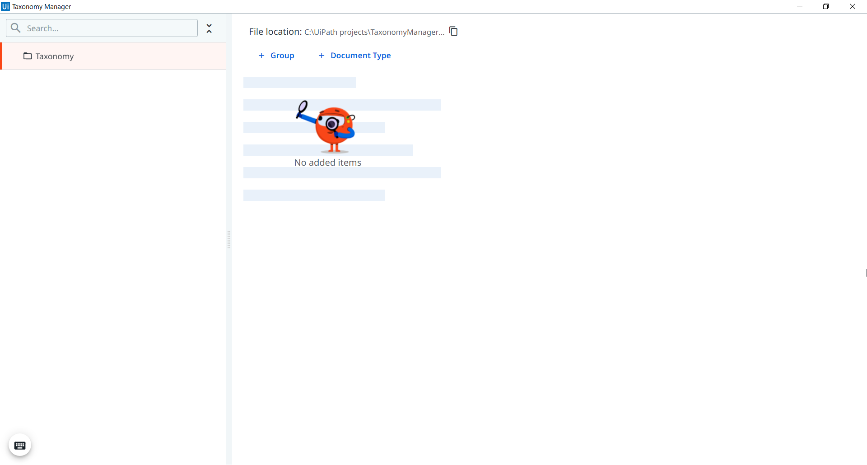Click the robot mascot illustration
The width and height of the screenshot is (867, 465).
(327, 126)
